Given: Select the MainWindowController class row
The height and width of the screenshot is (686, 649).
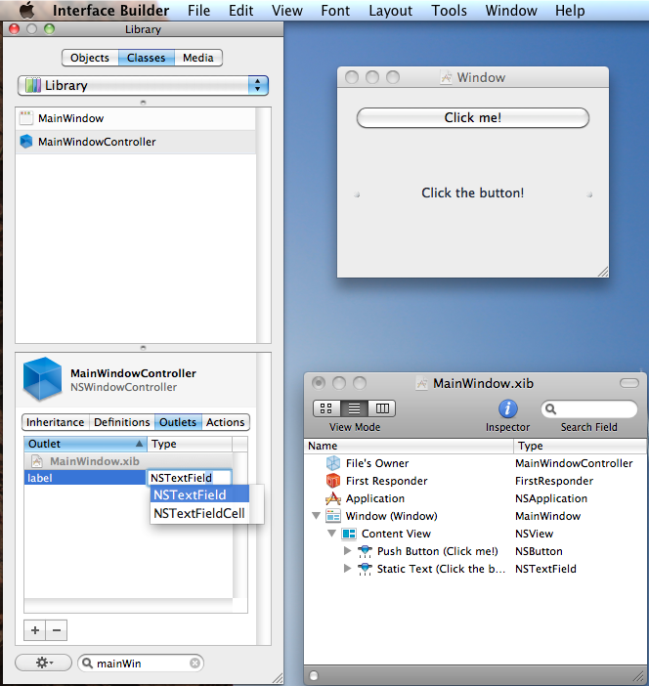Looking at the screenshot, I should tap(136, 142).
